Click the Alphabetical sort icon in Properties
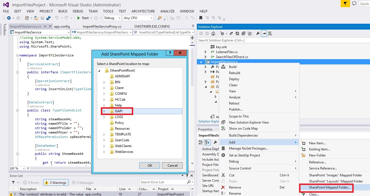This screenshot has width=370, height=196. click(x=207, y=142)
